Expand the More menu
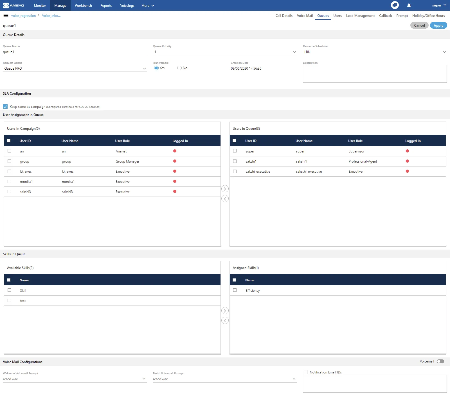The height and width of the screenshot is (399, 450). pos(148,5)
